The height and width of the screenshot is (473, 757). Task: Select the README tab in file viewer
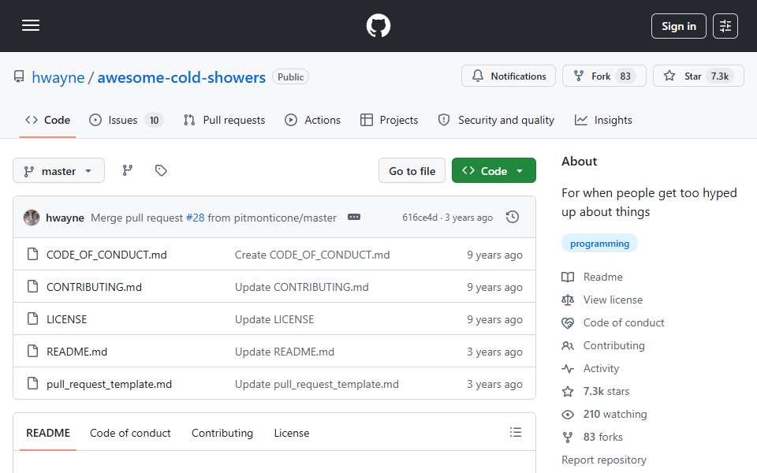pyautogui.click(x=48, y=433)
